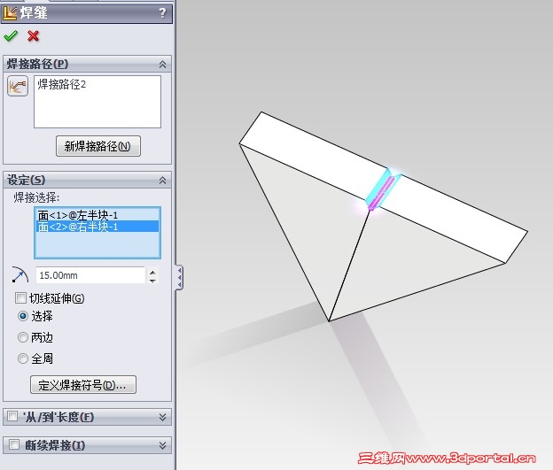The height and width of the screenshot is (470, 553).
Task: Click the 定义焊接符号 button
Action: 83,385
